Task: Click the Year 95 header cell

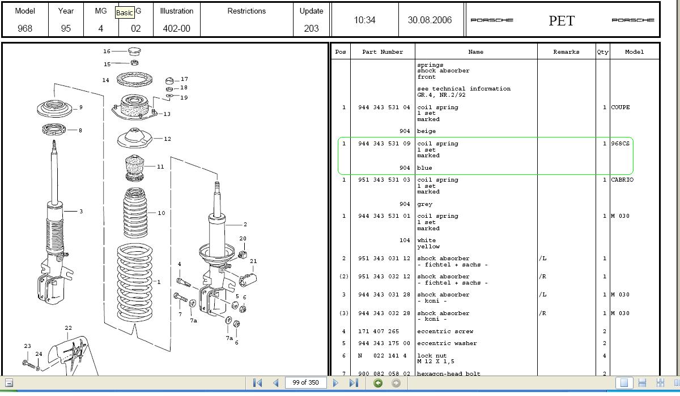Action: coord(66,20)
